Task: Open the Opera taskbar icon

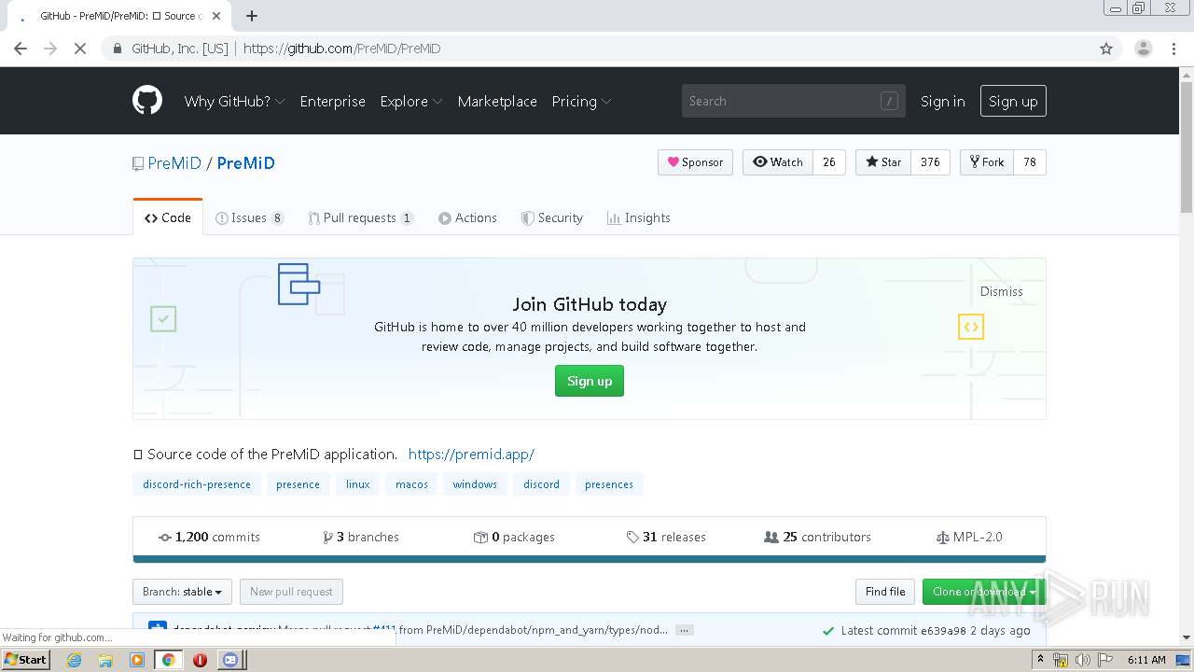Action: pyautogui.click(x=200, y=660)
